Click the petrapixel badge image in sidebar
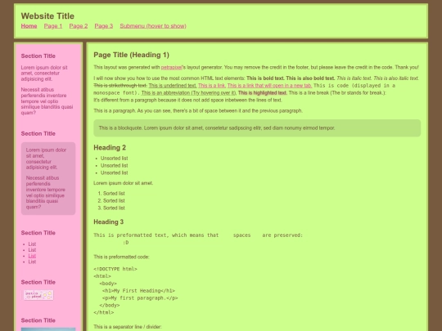 38,295
